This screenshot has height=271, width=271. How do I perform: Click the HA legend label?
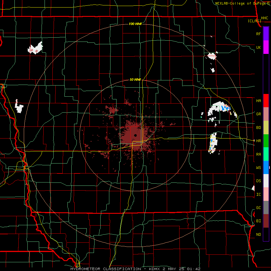tap(259, 101)
